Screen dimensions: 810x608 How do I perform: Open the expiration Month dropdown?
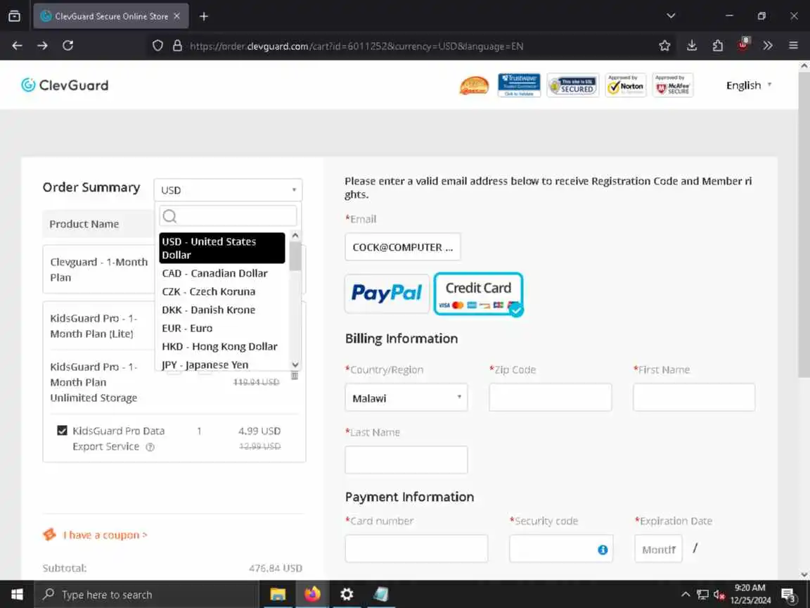click(x=658, y=549)
